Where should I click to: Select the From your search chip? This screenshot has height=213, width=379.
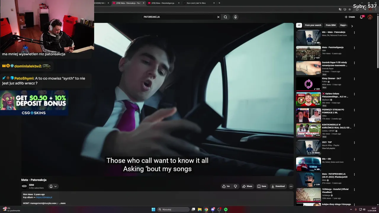pos(313,25)
